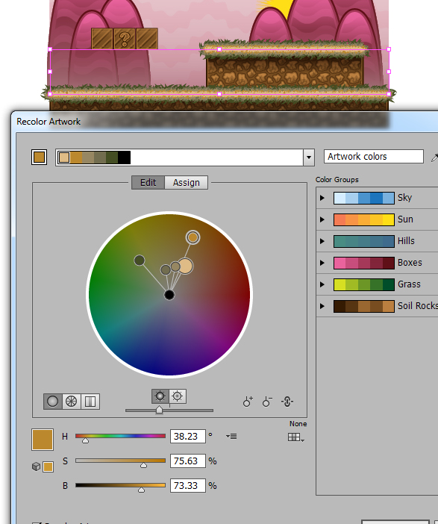Select the Grass color group swatches
The height and width of the screenshot is (524, 438).
[364, 284]
